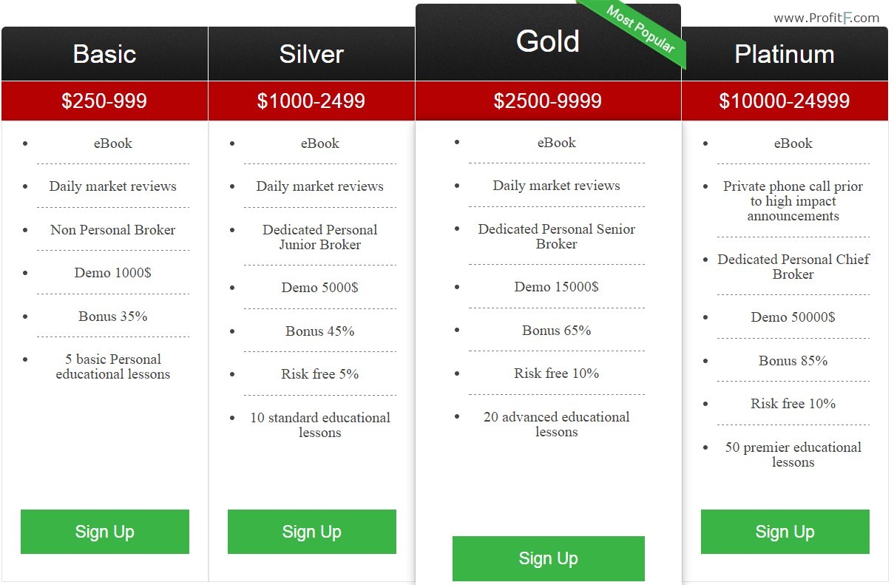Select the Gold plan header
The image size is (894, 585).
pos(548,42)
